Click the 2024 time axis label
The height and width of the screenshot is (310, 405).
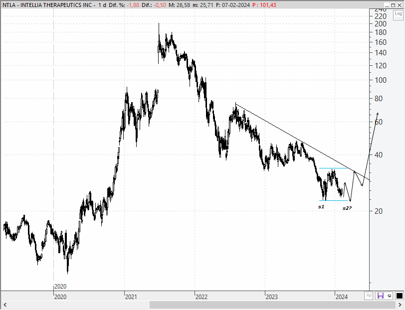pos(342,297)
